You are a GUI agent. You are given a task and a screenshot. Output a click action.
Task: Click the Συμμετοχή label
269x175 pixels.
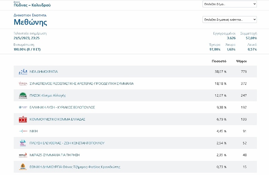coord(248,34)
